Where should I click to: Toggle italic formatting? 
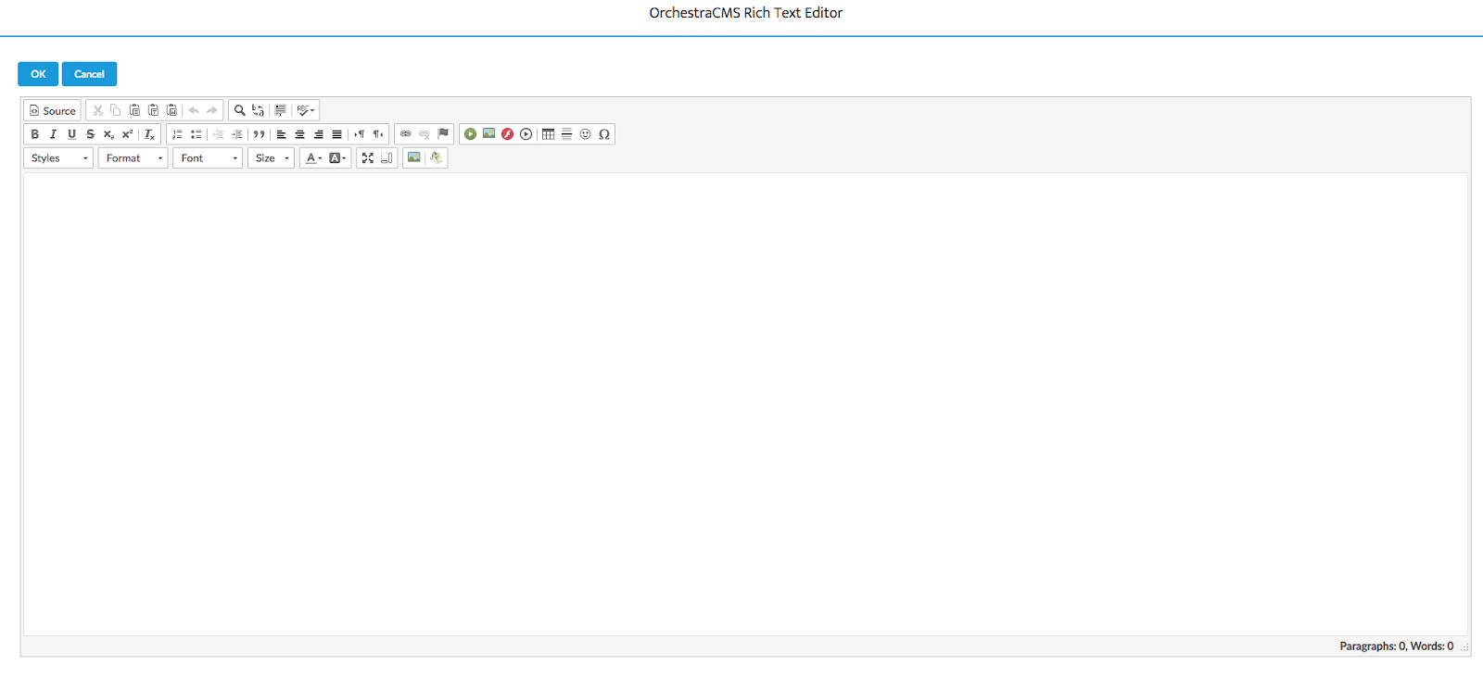pos(53,134)
